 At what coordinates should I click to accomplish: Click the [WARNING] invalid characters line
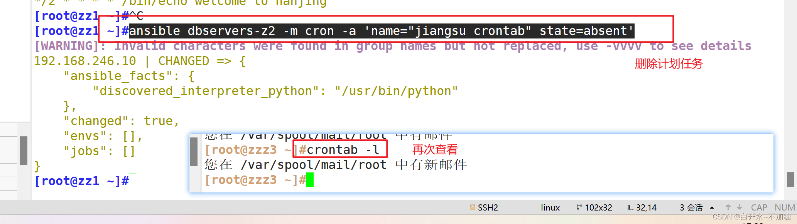coord(393,46)
